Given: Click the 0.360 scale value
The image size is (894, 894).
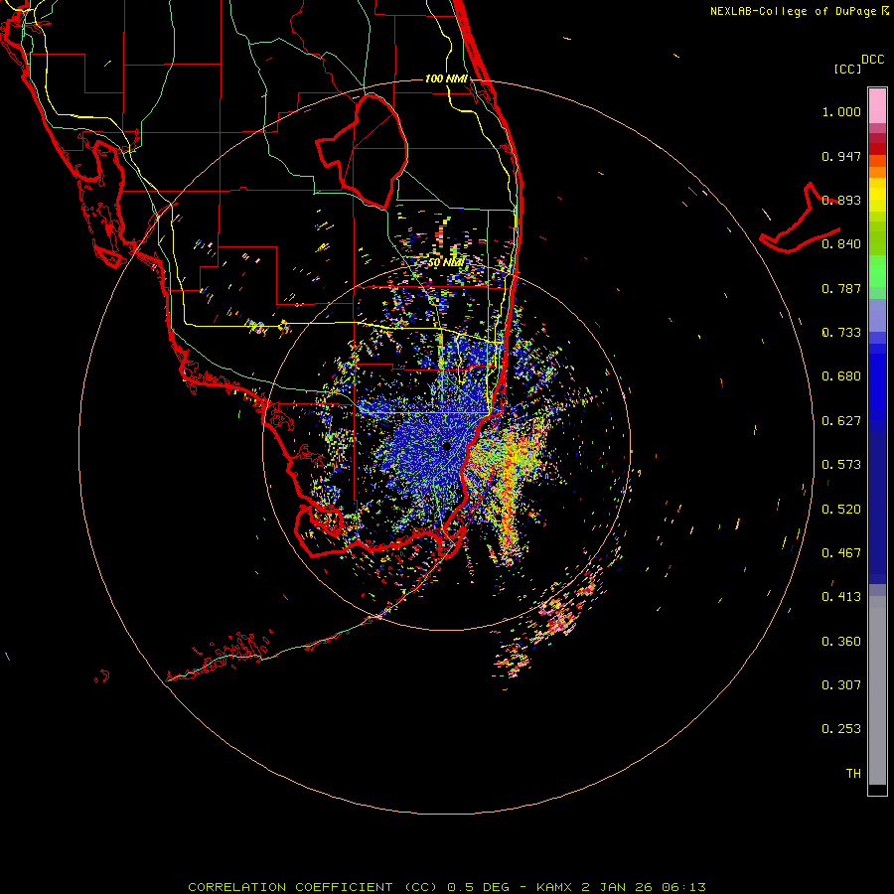Looking at the screenshot, I should coord(841,642).
